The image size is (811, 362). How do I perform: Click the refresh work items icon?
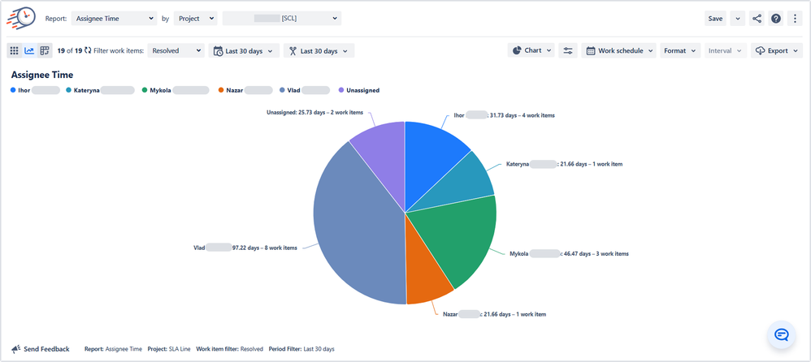coord(88,50)
